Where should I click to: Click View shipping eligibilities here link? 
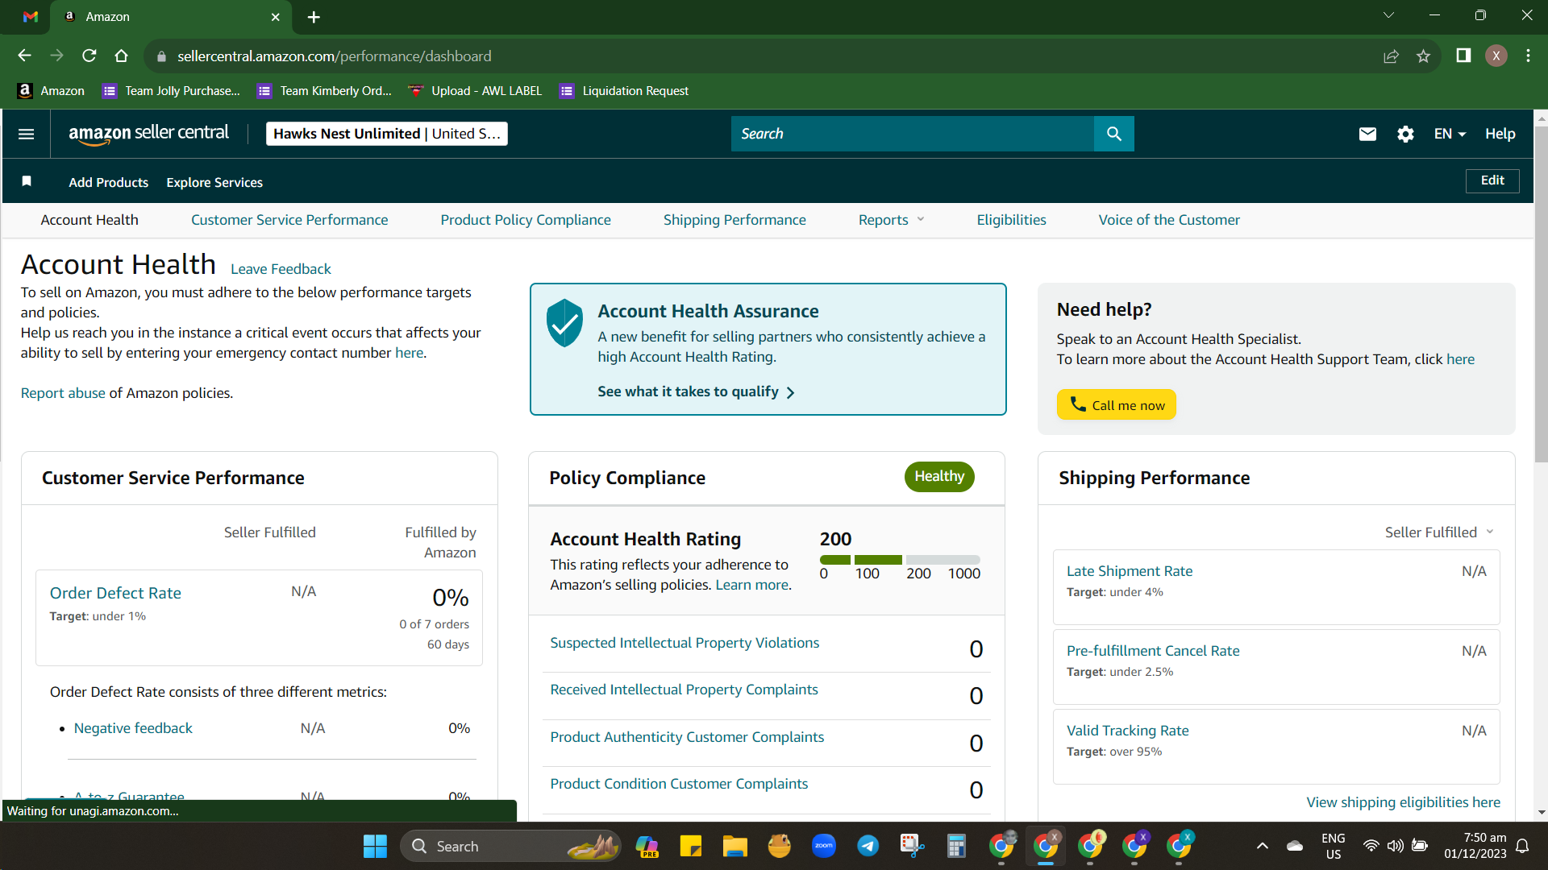coord(1404,802)
